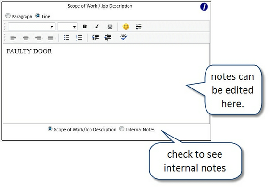Screen dimensions: 270x188
Task: Toggle underline formatting
Action: 110,26
